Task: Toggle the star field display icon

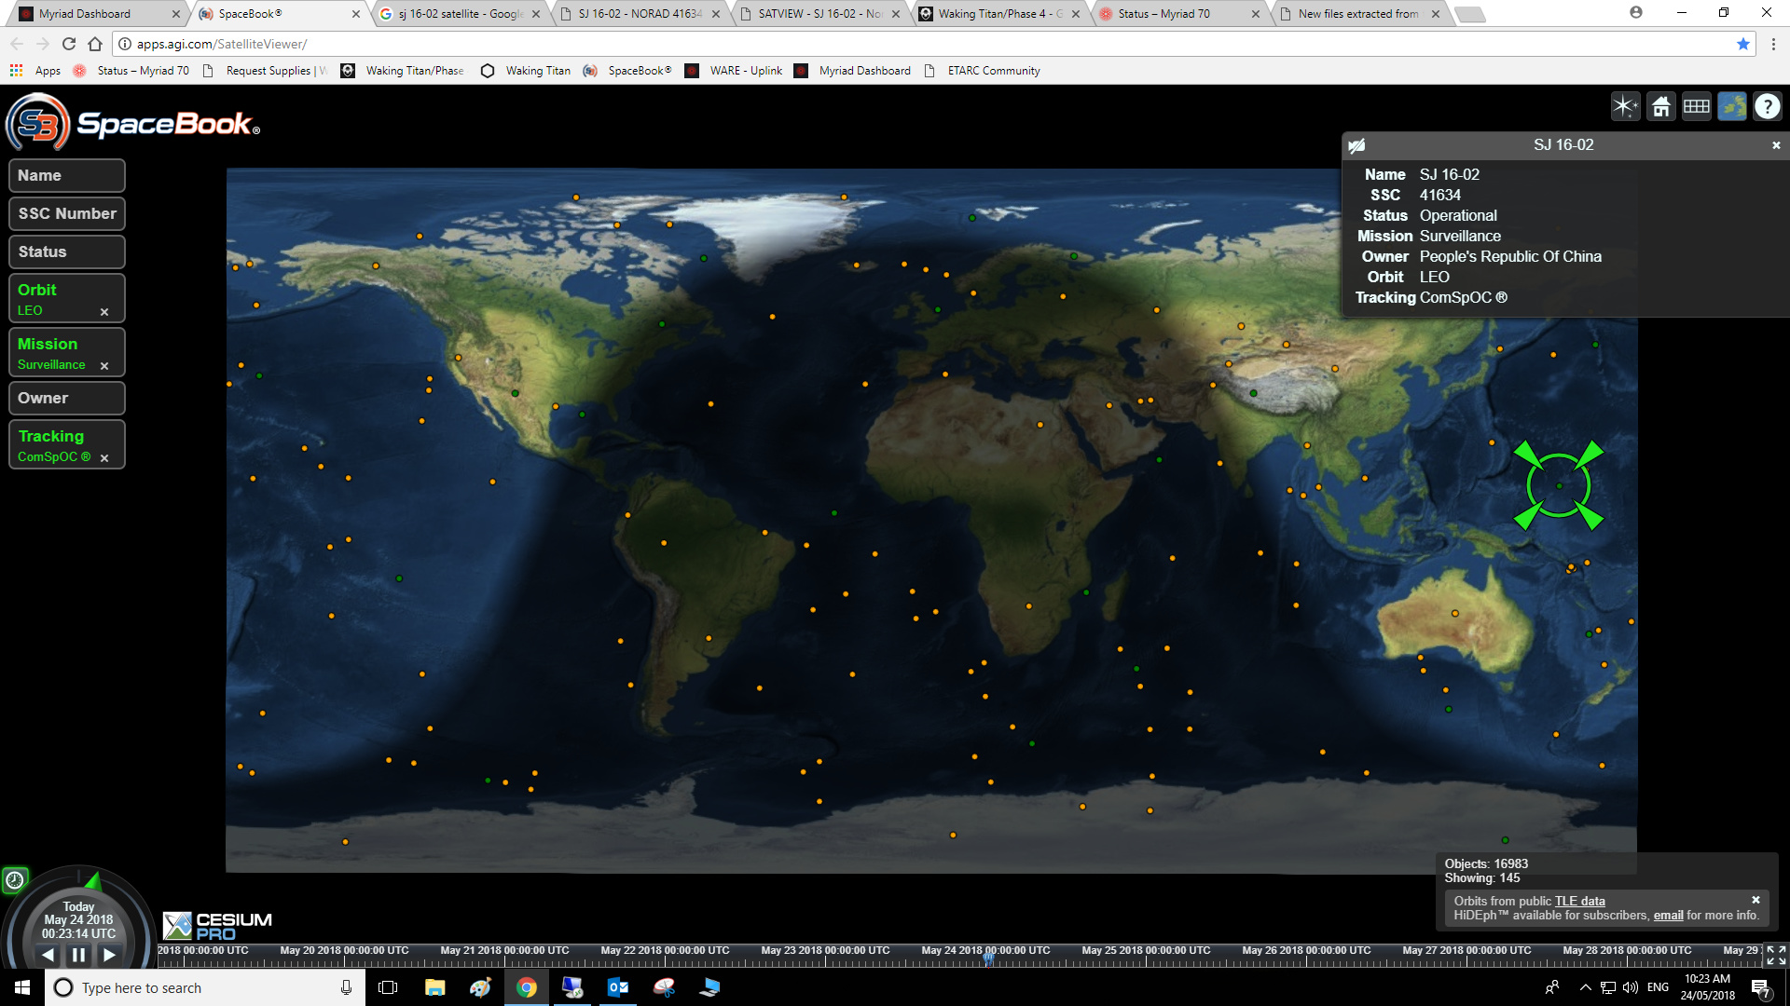Action: [1625, 107]
